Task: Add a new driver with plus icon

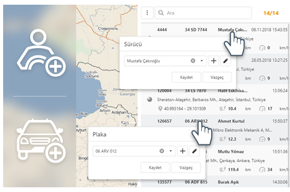Action: [214, 61]
